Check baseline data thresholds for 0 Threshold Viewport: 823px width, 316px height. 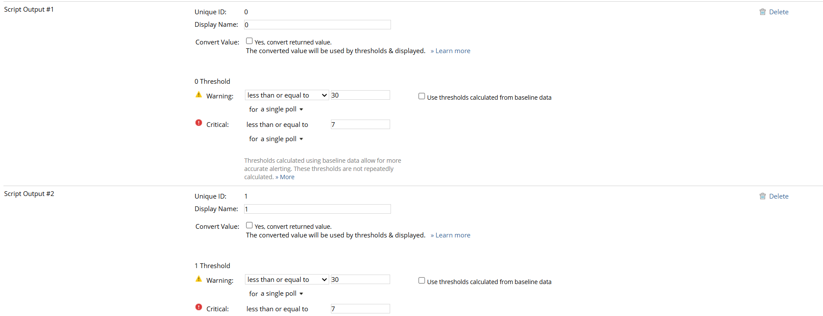click(422, 96)
